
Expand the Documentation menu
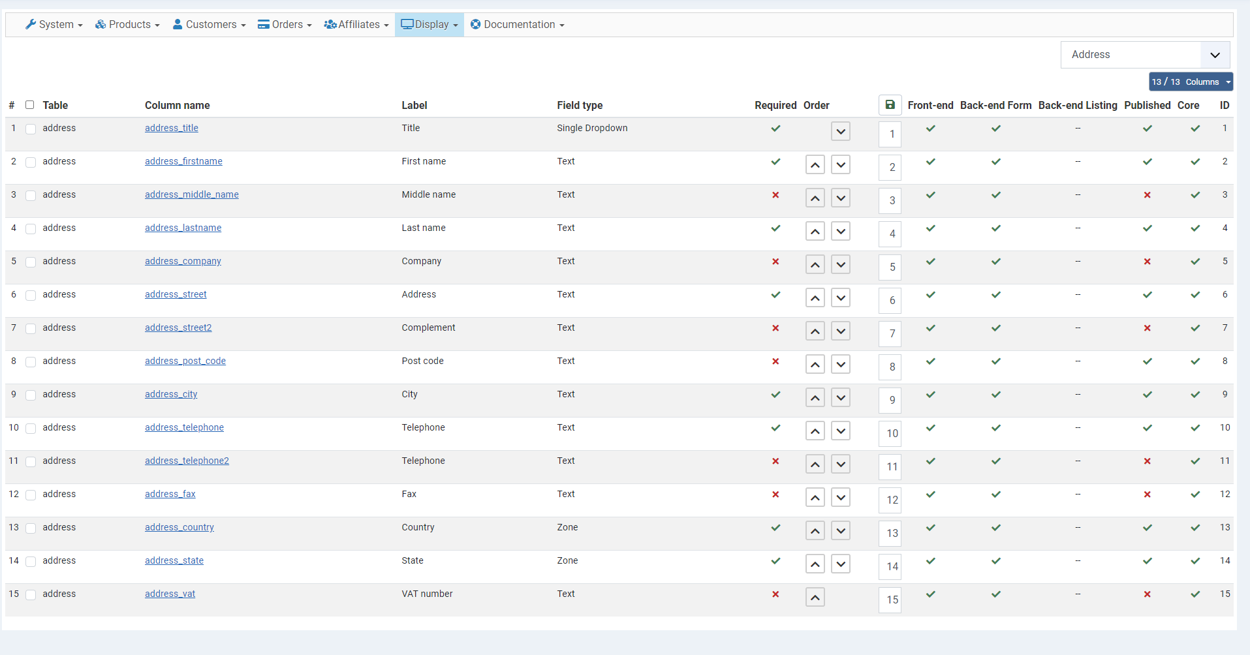pos(518,25)
